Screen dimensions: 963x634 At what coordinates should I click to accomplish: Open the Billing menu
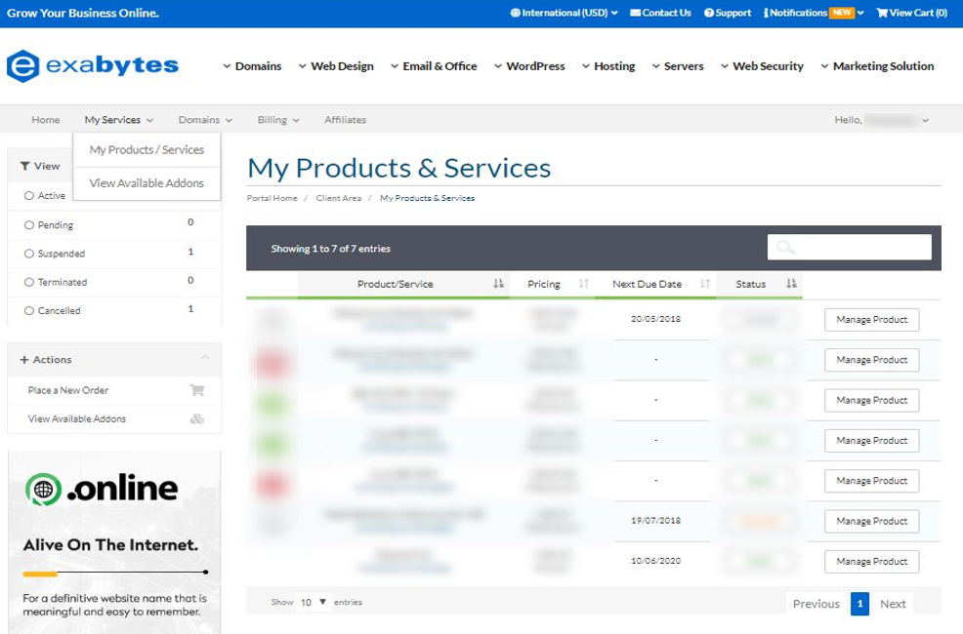(x=278, y=120)
